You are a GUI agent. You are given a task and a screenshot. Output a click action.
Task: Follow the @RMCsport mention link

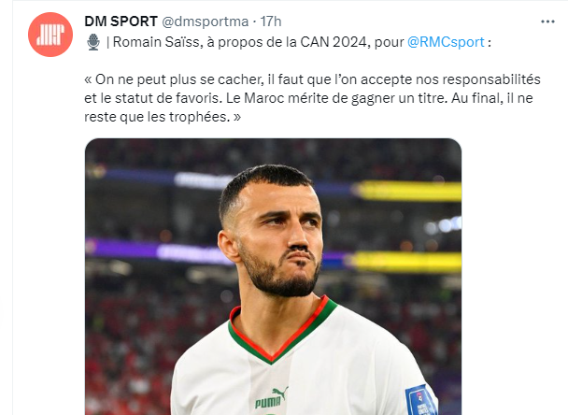point(446,42)
